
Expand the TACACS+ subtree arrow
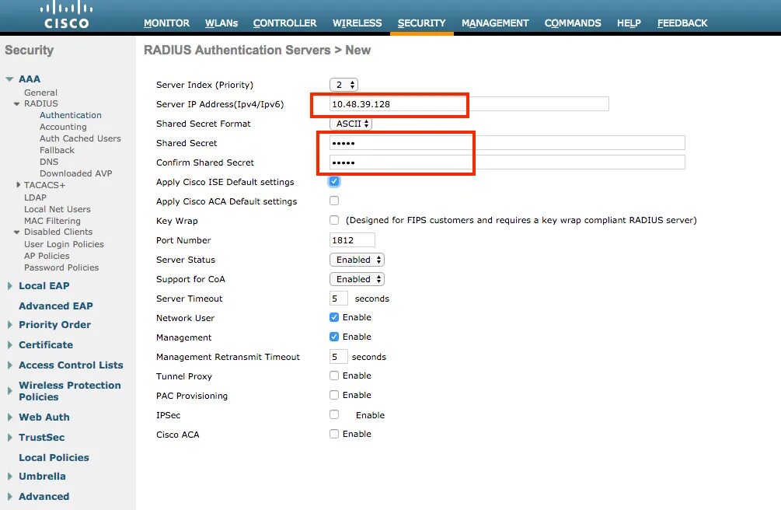(18, 185)
